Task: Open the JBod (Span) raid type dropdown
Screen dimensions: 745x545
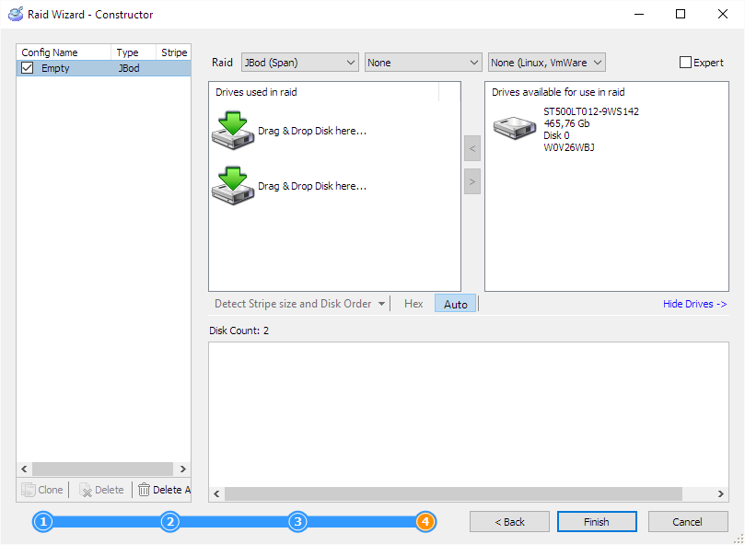Action: coord(300,63)
